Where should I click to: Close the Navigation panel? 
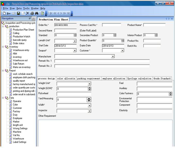pos(34,18)
